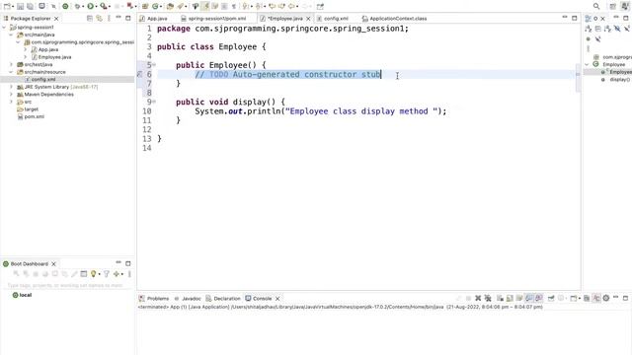Viewport: 632px width, 355px height.
Task: Fold the display() method at line 9
Action: [154, 102]
